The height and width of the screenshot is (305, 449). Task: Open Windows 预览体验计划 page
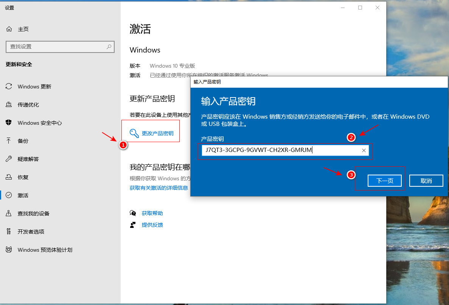click(x=45, y=250)
